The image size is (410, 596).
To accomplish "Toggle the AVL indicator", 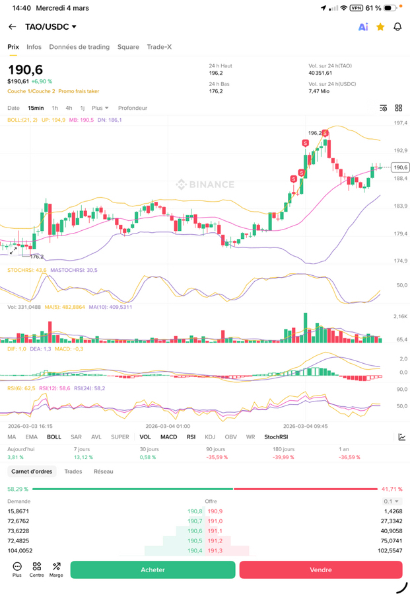I will [x=96, y=437].
